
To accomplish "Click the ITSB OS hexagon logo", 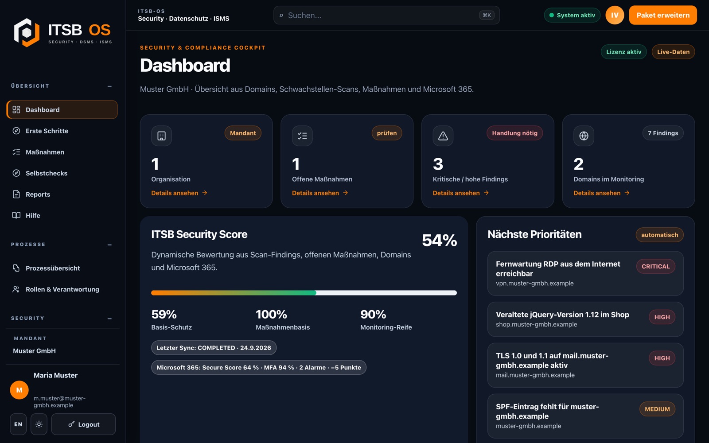I will tap(27, 32).
